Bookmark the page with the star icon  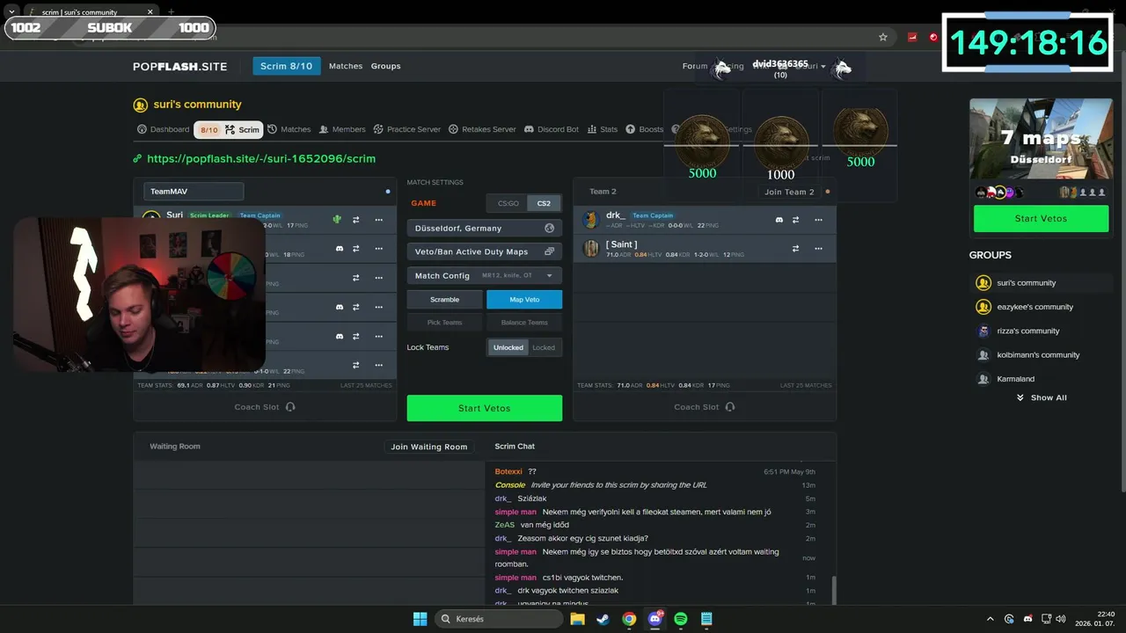pyautogui.click(x=883, y=37)
